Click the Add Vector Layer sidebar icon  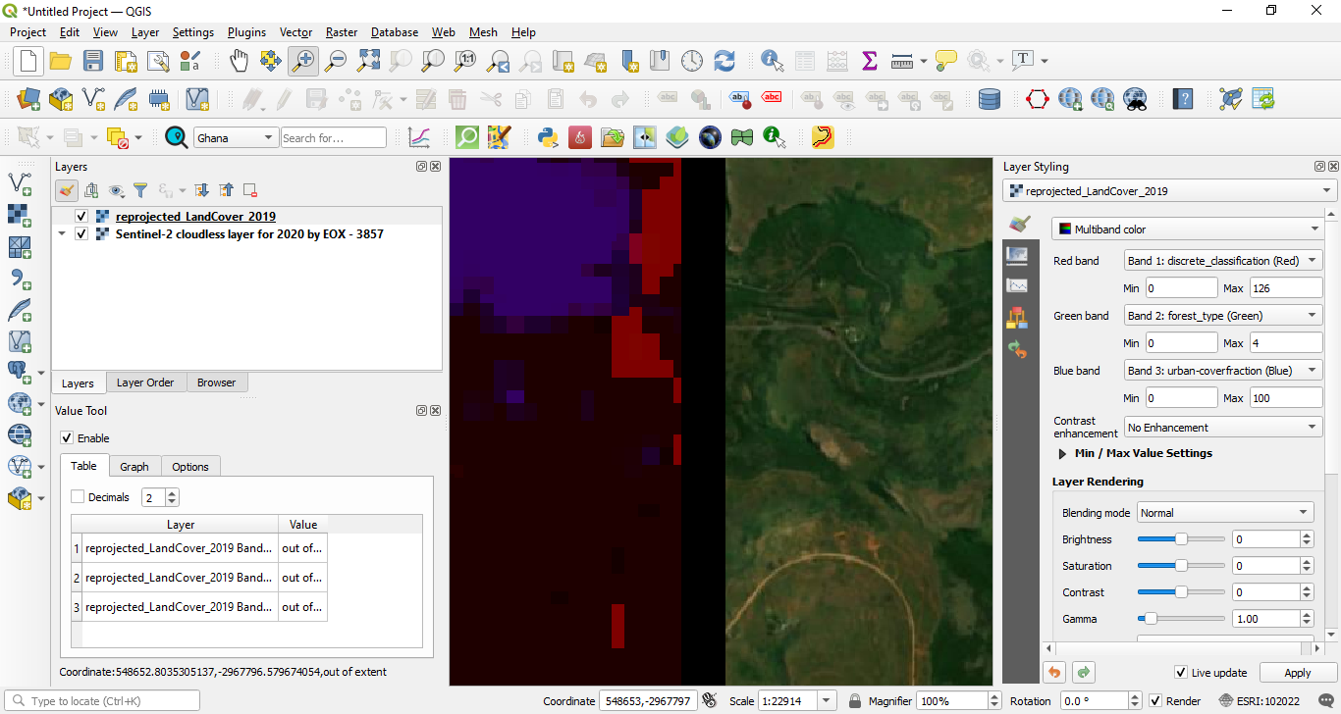pos(19,183)
